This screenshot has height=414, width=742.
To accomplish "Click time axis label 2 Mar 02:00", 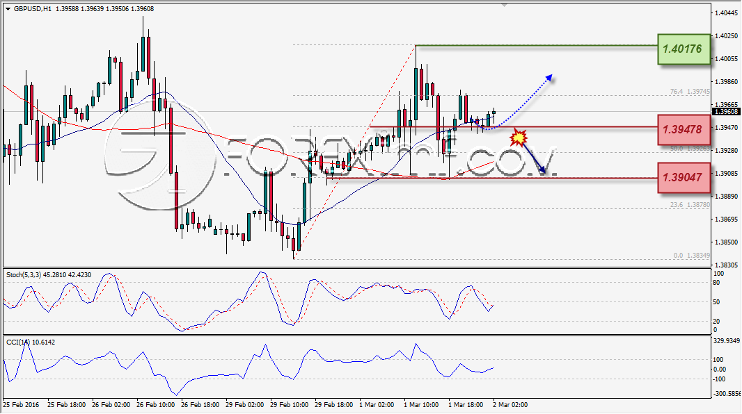I will point(510,405).
